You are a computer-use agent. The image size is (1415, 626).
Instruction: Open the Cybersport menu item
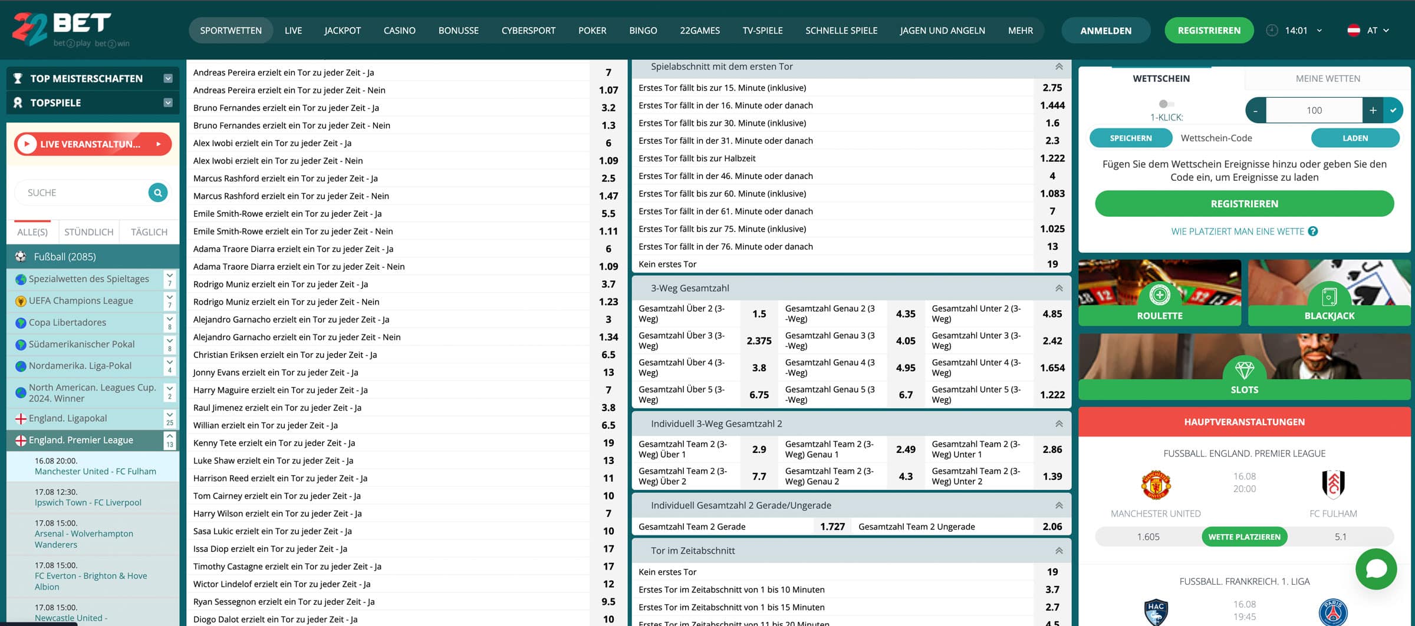(x=528, y=30)
